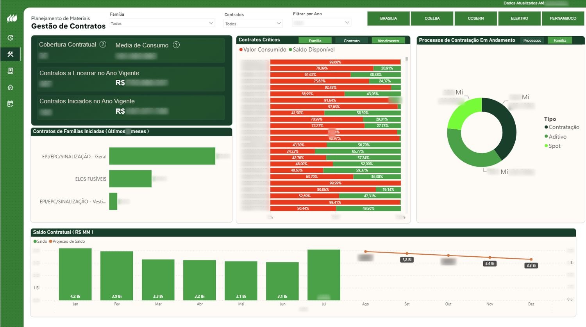This screenshot has height=327, width=586.
Task: Toggle the Vencimento view in Contratos Críticos
Action: [x=388, y=40]
